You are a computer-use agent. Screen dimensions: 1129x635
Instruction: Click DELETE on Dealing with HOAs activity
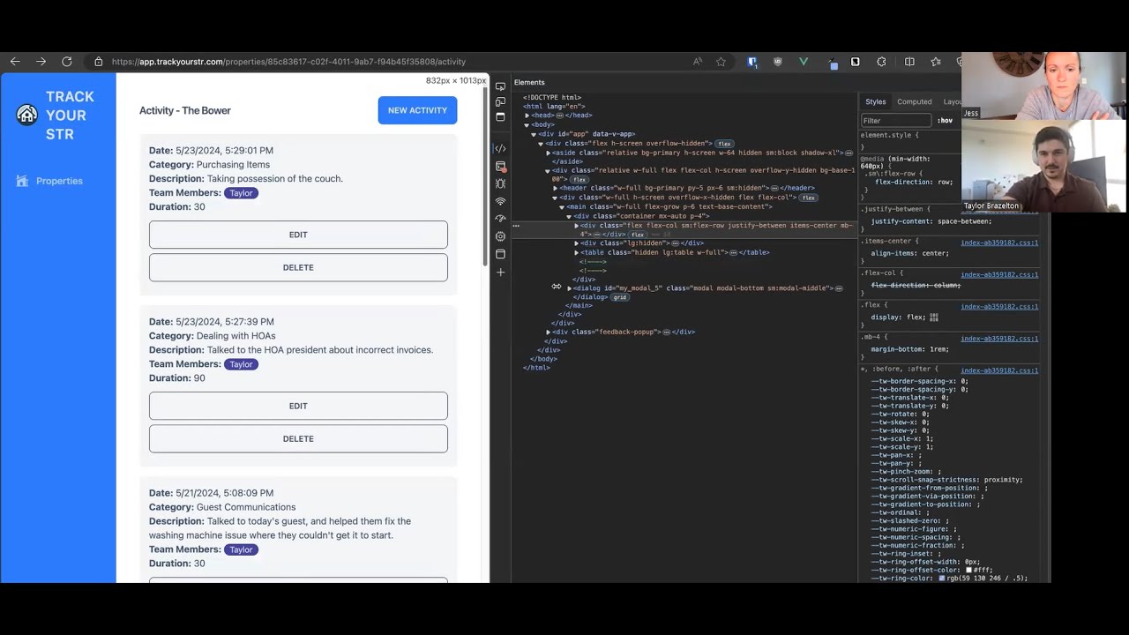pos(298,438)
